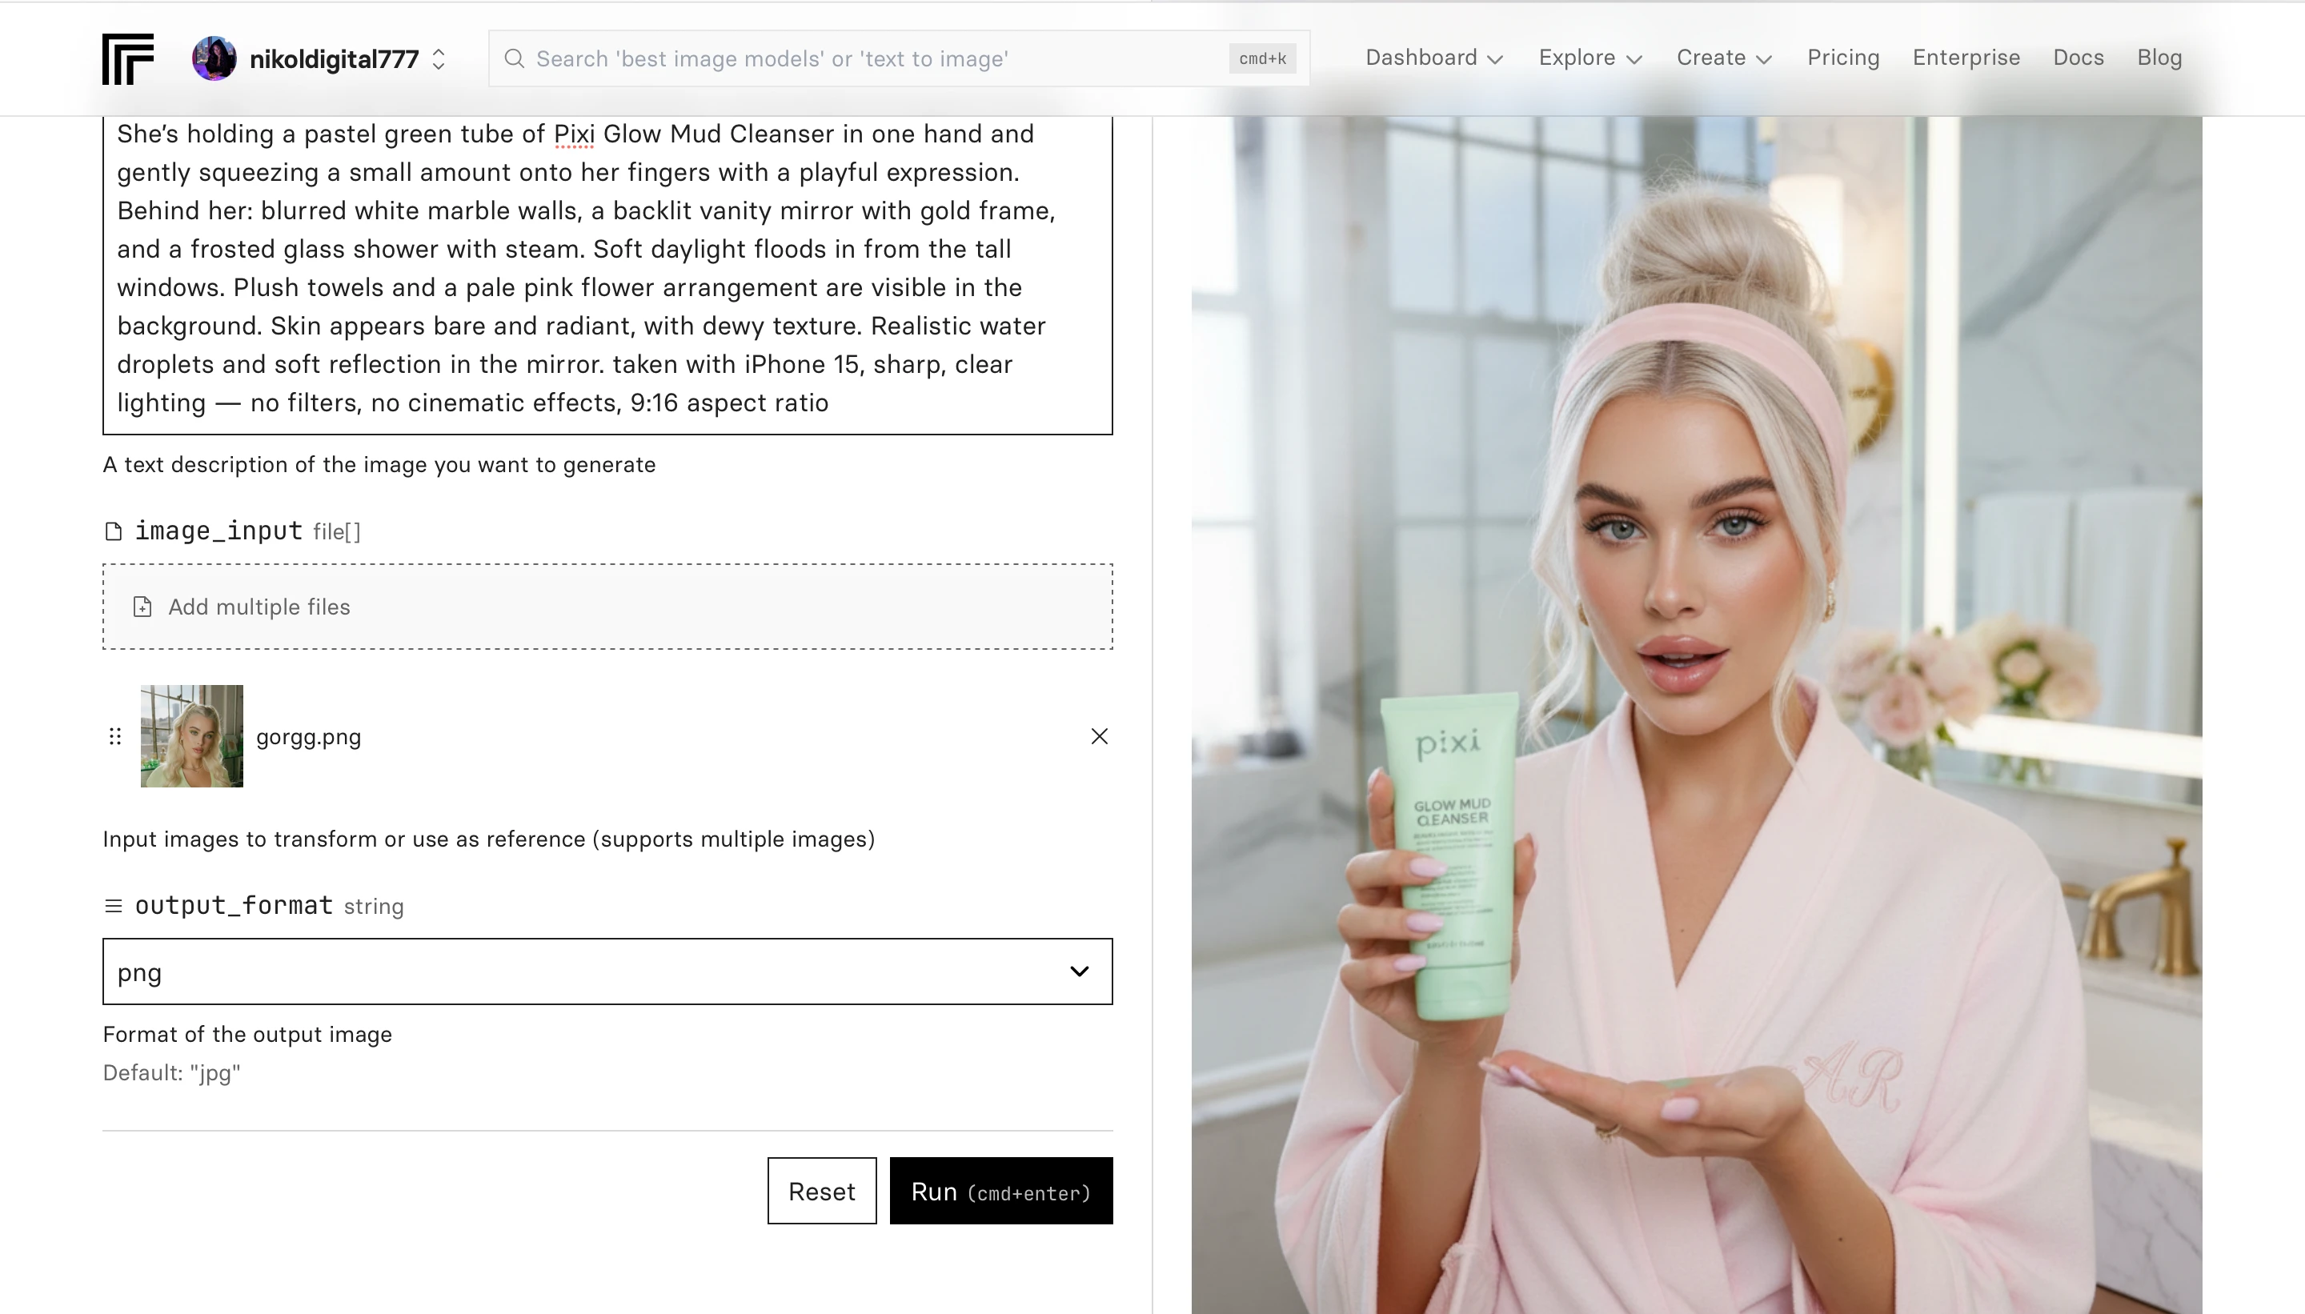
Task: Open the Create menu
Action: (x=1725, y=58)
